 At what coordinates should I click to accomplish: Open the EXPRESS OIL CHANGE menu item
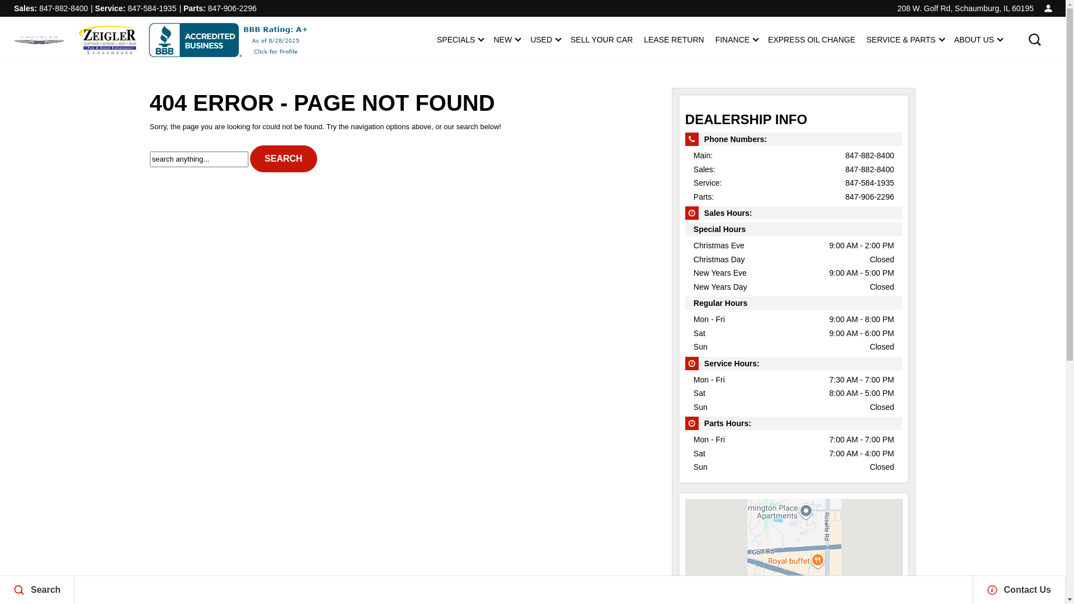pyautogui.click(x=811, y=40)
